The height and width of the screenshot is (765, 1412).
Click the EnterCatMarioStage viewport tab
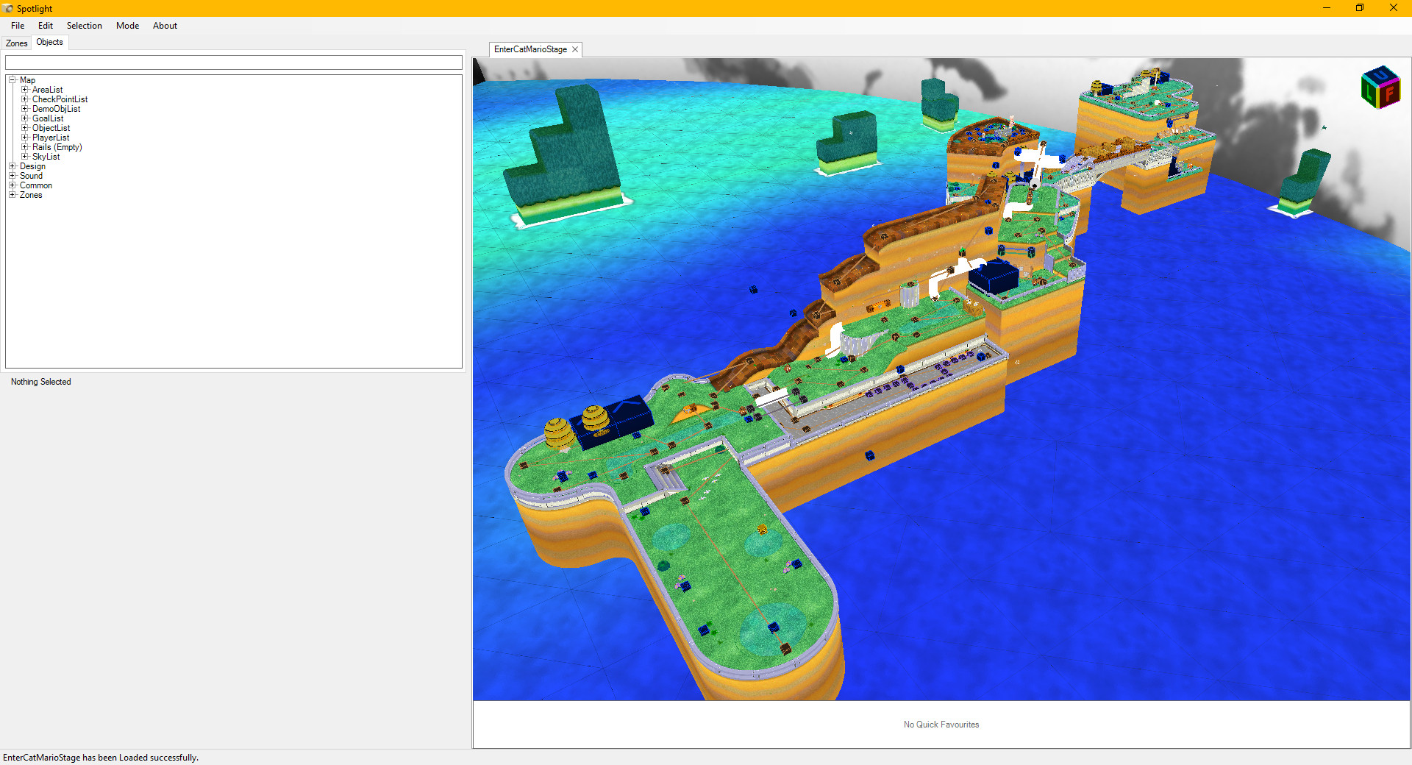coord(529,49)
